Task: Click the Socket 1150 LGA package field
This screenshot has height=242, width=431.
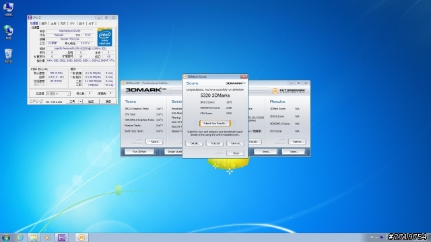Action: pos(70,39)
